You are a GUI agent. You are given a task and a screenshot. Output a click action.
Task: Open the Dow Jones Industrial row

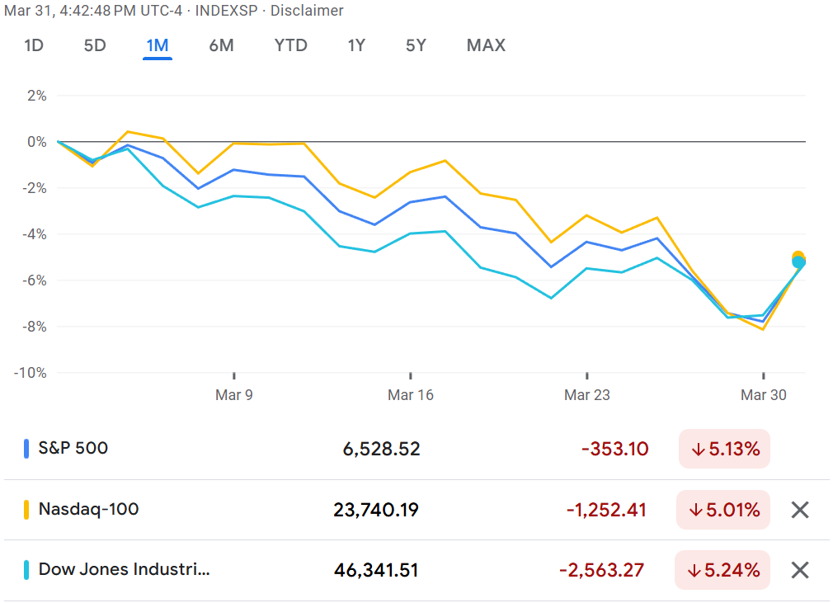[x=124, y=570]
